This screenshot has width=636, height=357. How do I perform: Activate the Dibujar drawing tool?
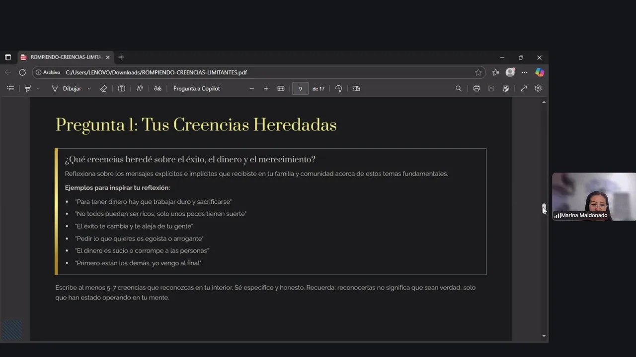coord(66,88)
